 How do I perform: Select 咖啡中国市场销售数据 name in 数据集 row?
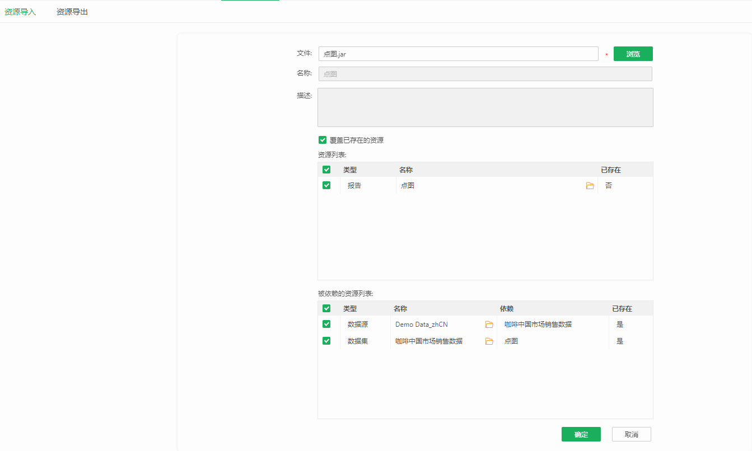[429, 341]
